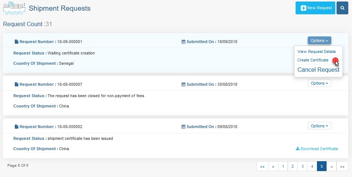
Task: Go to previous page using single-left arrow
Action: (x=273, y=166)
